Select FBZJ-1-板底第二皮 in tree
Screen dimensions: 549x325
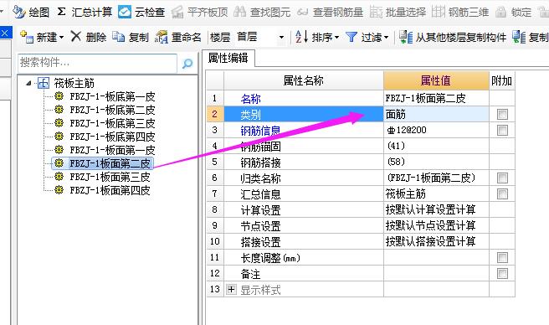(112, 110)
